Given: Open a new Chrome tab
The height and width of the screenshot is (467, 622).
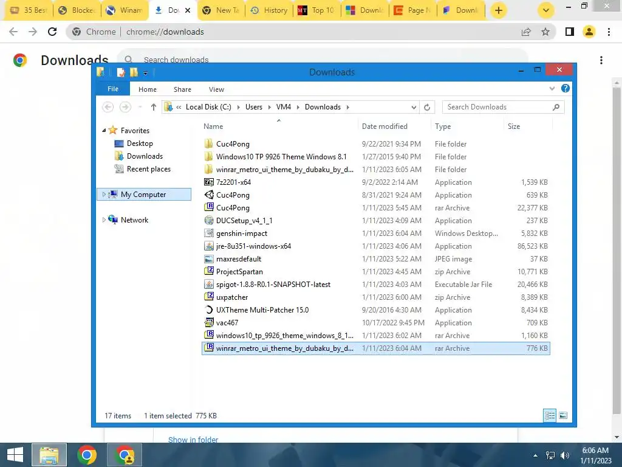Looking at the screenshot, I should click(x=499, y=10).
